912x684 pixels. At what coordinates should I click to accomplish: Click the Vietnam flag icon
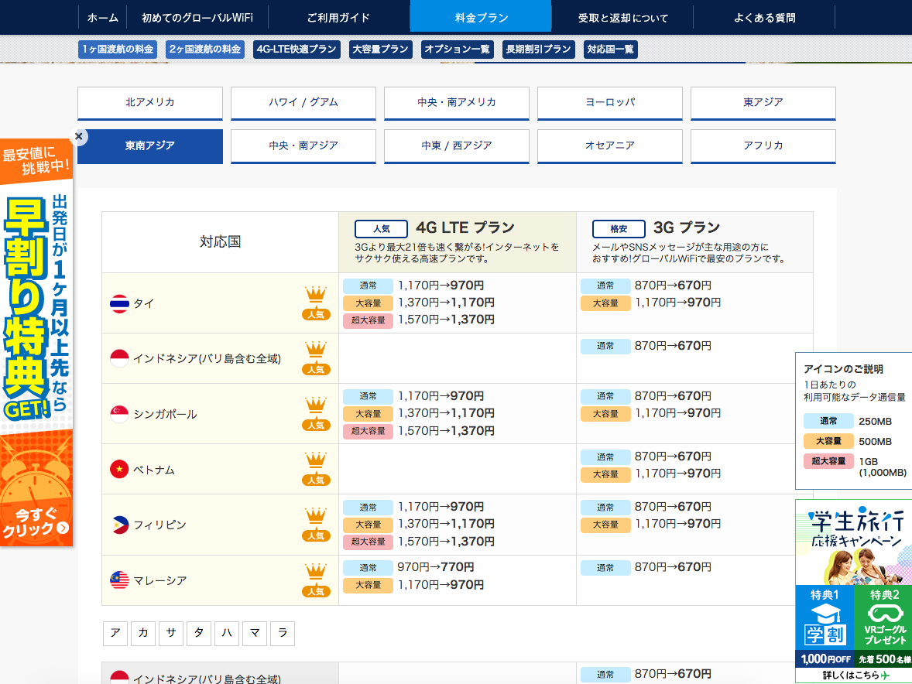[x=119, y=470]
